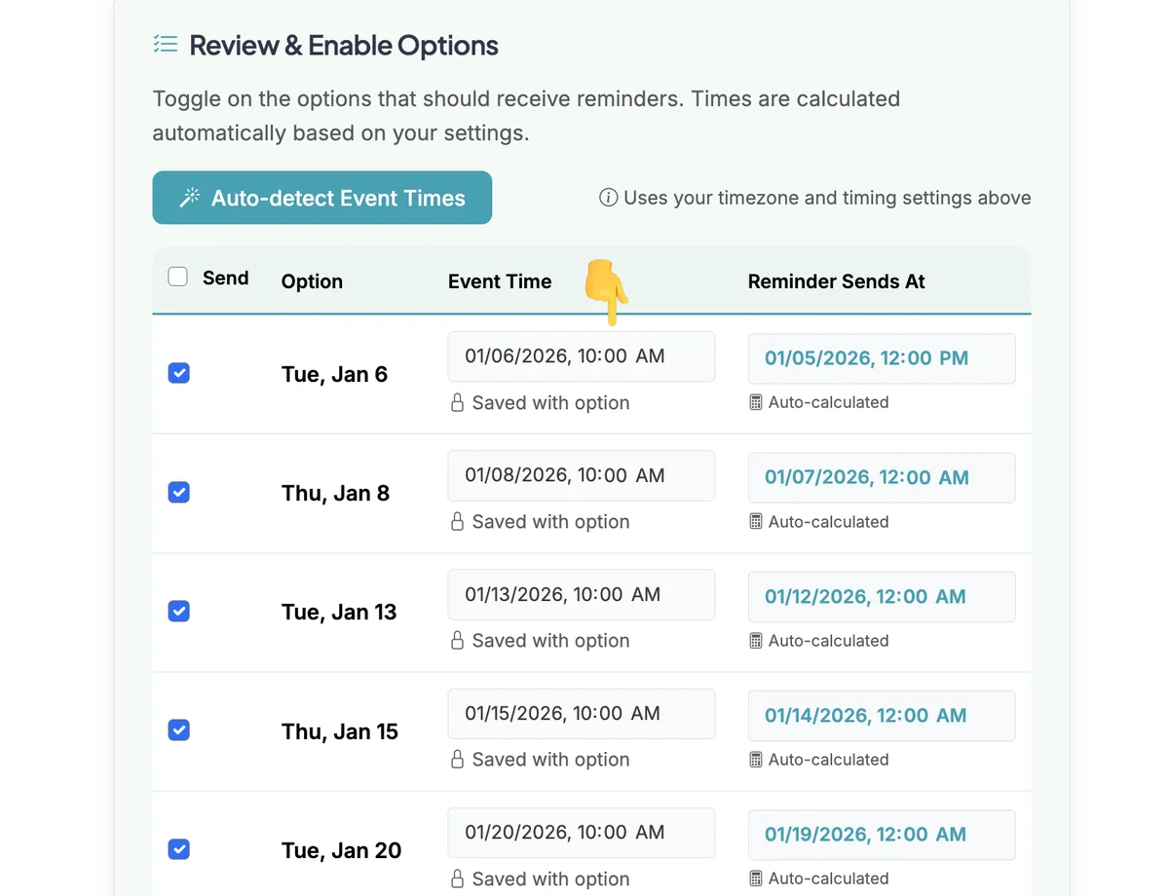This screenshot has width=1169, height=896.
Task: Click the Auto-detect Event Times button
Action: pos(322,198)
